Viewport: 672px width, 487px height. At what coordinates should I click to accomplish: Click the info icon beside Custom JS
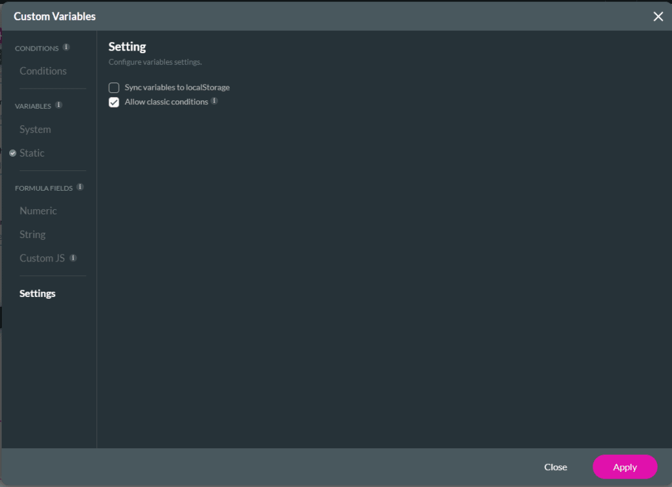tap(73, 258)
